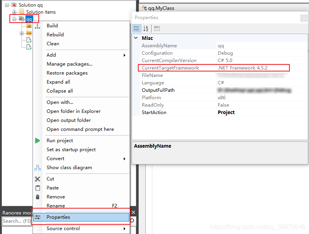The width and height of the screenshot is (309, 234).
Task: Click the CurrentCompilerVersion property name
Action: tap(169, 61)
